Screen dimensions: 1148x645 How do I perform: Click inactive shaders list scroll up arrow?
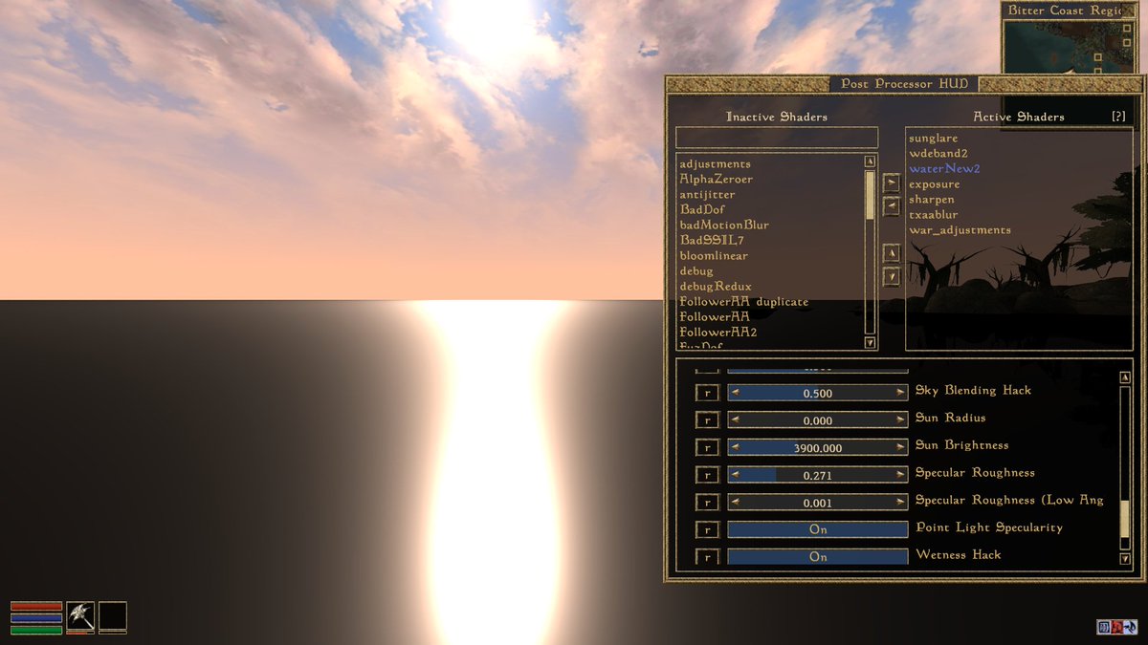870,161
